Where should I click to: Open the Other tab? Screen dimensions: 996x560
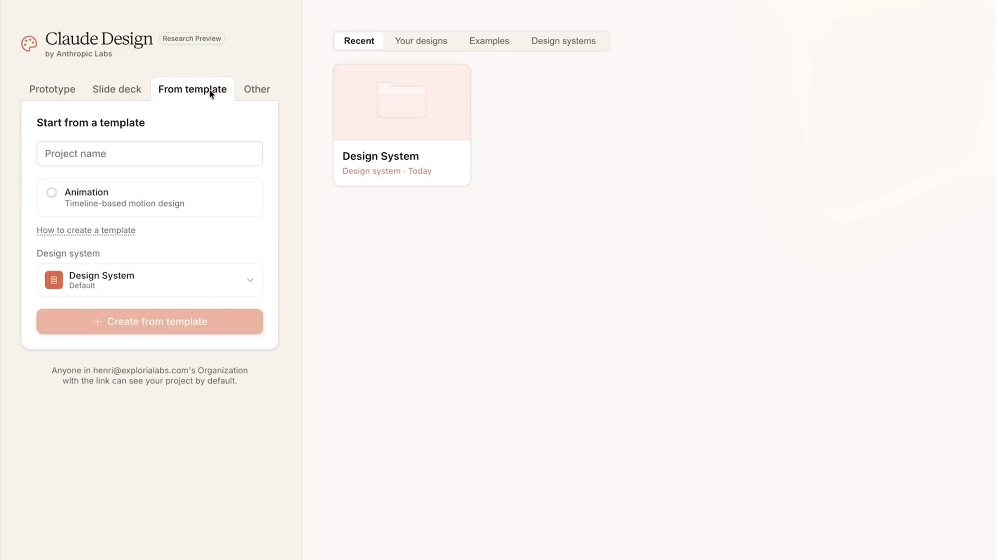coord(257,89)
